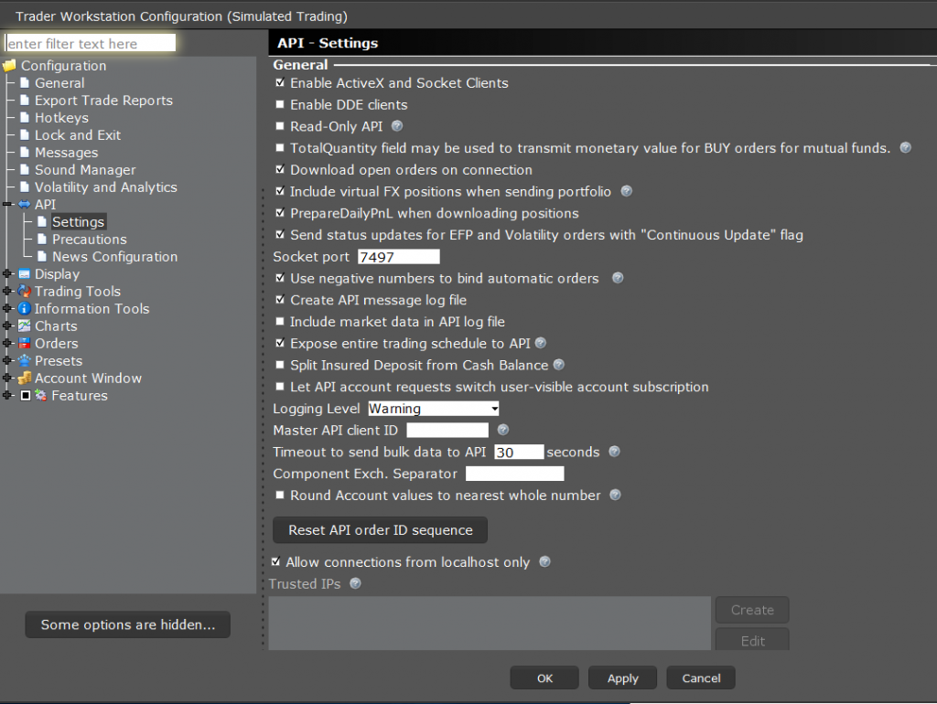Click the Orders icon in the tree
This screenshot has height=704, width=937.
click(x=25, y=344)
